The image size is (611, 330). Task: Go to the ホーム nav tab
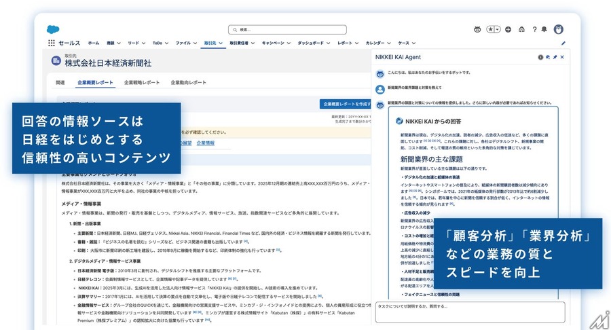pos(94,43)
